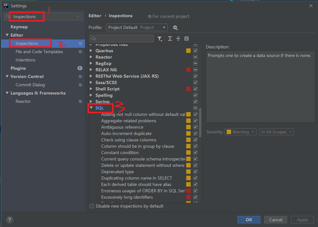318x227 pixels.
Task: Click project icon beside Commit Dialog
Action: pyautogui.click(x=80, y=85)
